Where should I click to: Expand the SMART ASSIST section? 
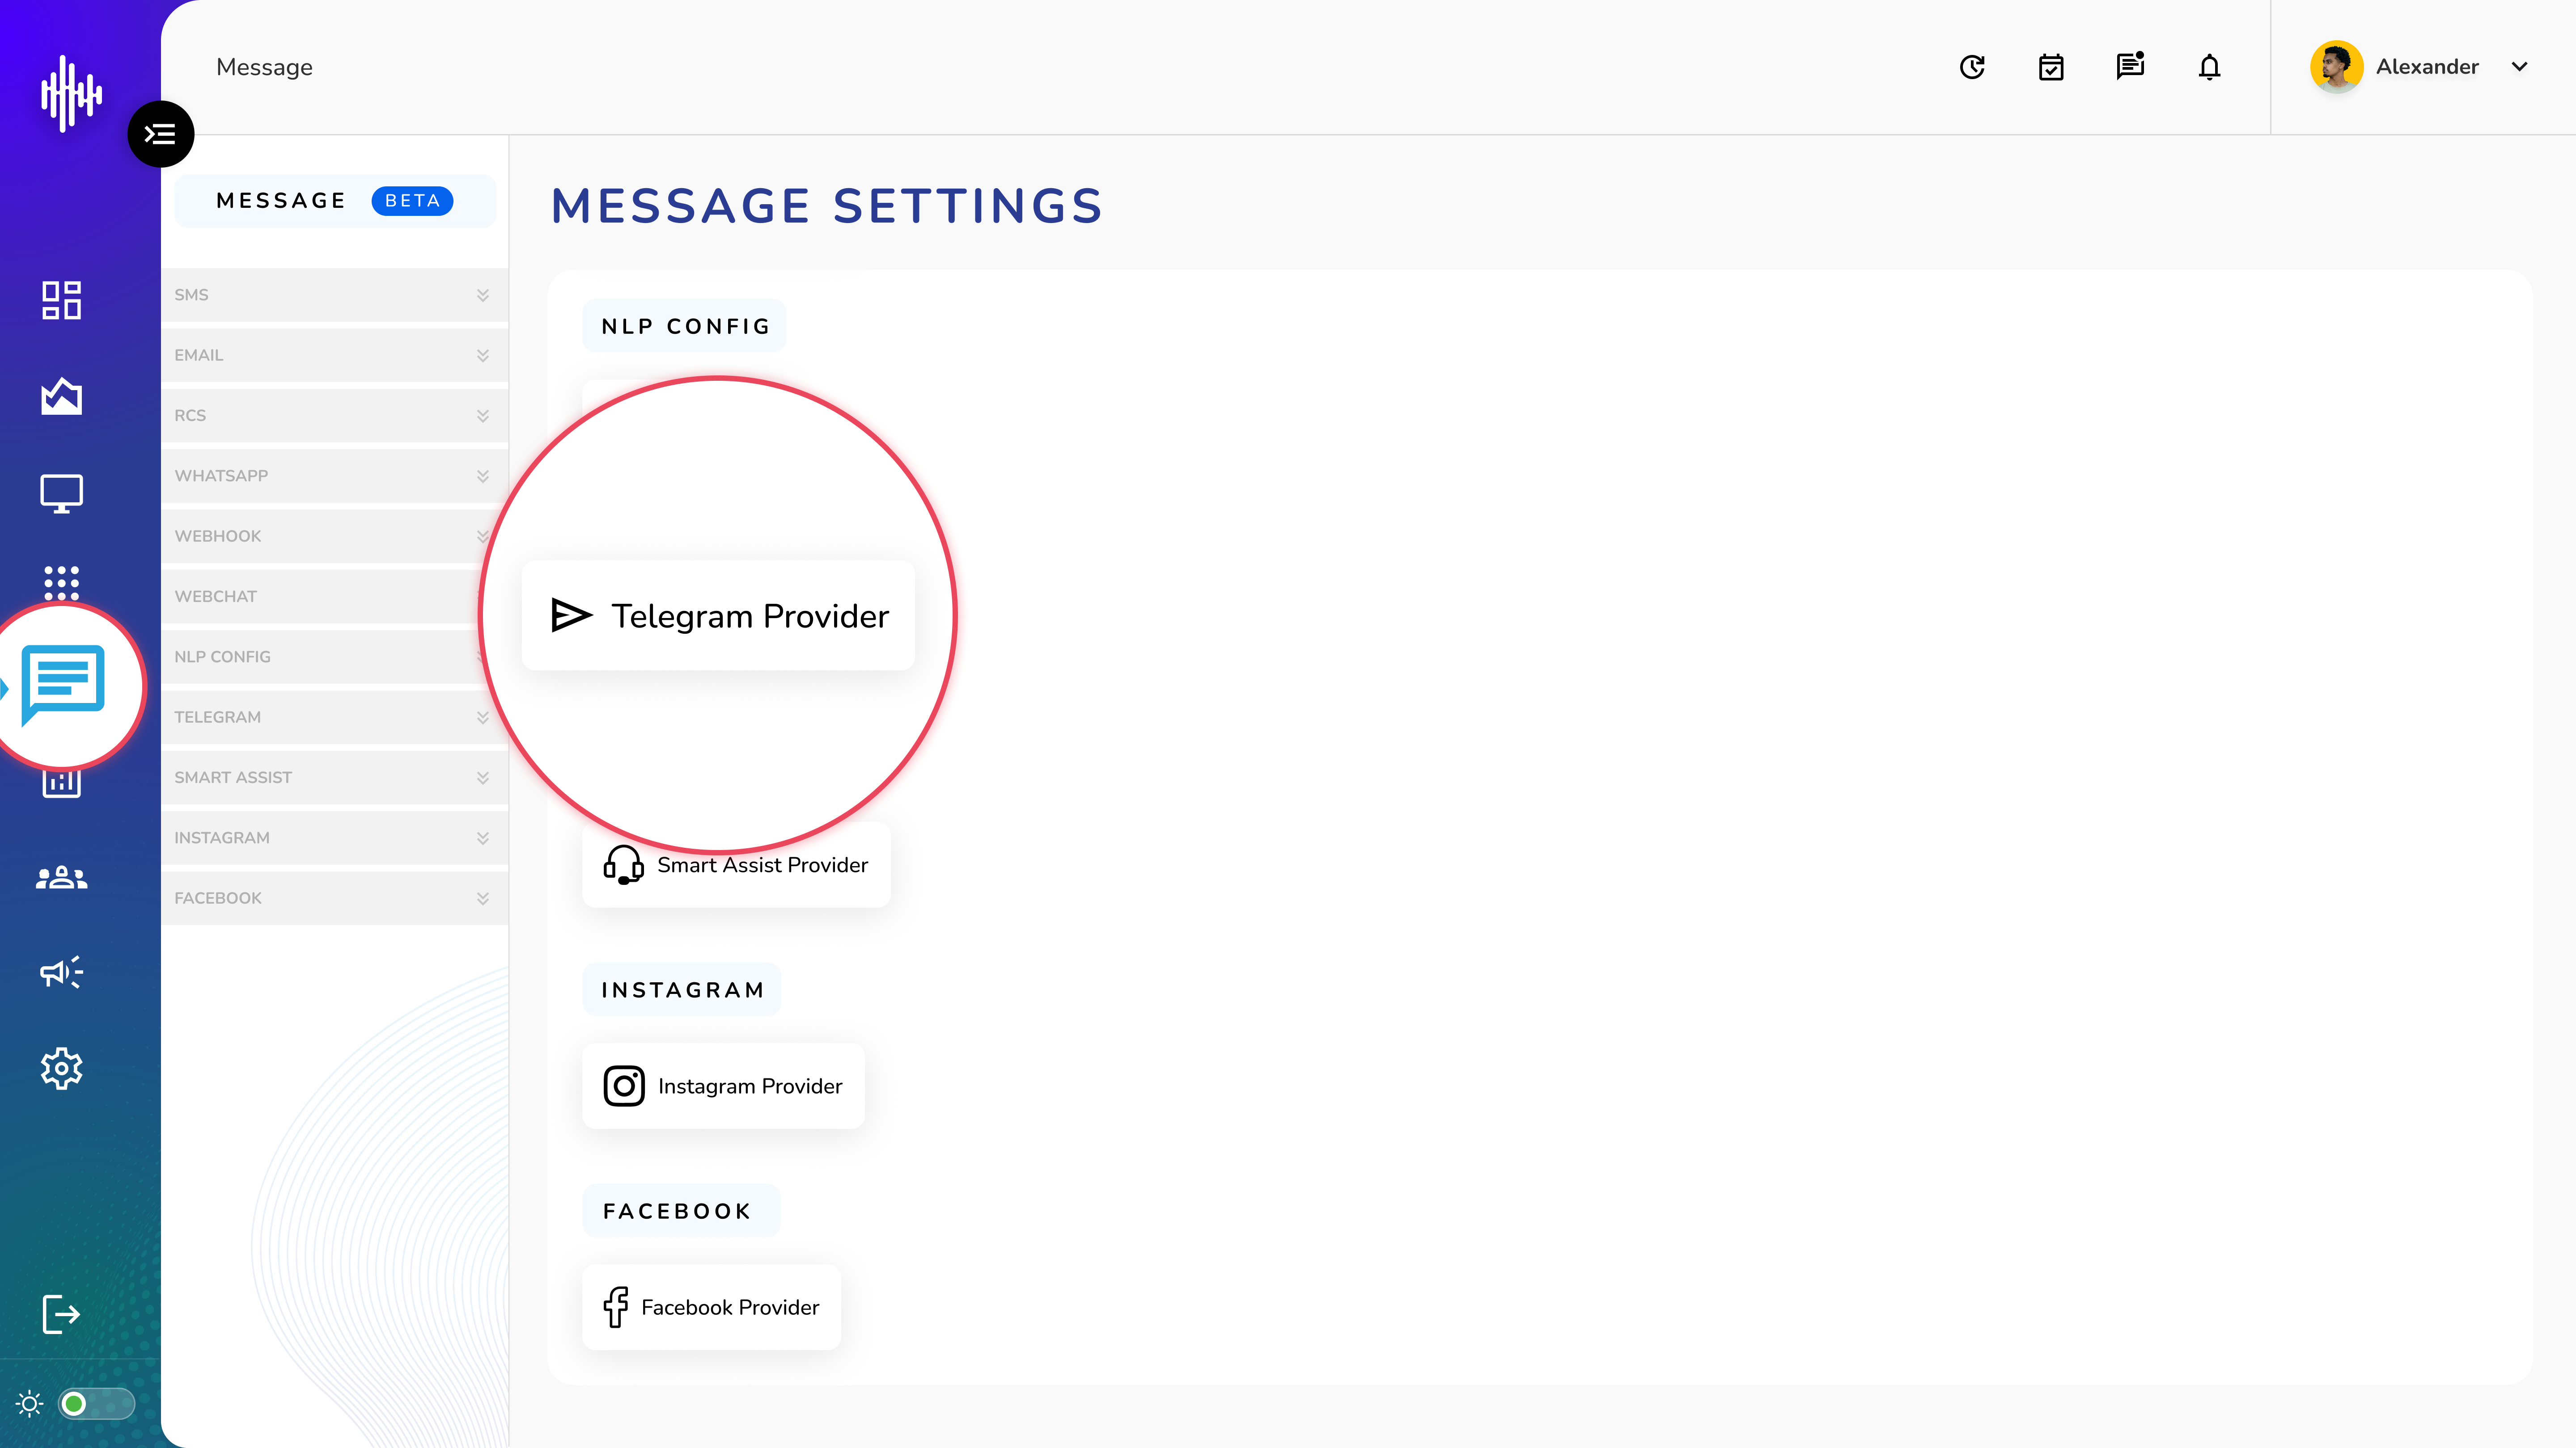(334, 778)
